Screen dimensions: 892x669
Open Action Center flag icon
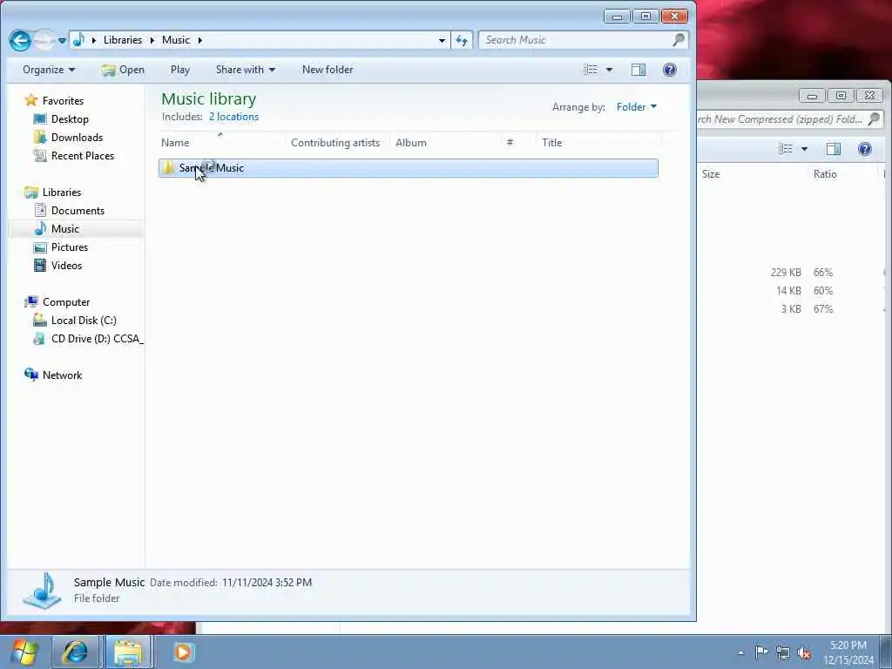760,652
